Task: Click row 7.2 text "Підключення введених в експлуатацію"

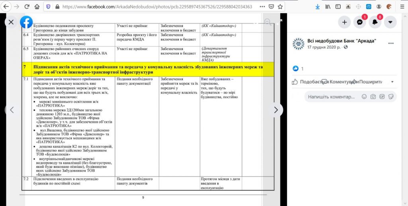Action: 65,179
